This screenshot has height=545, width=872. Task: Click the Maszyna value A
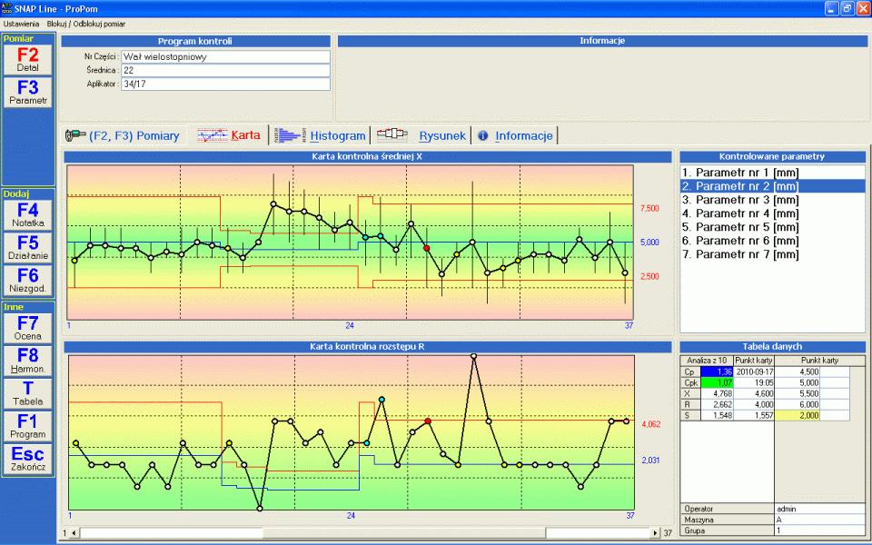point(819,520)
